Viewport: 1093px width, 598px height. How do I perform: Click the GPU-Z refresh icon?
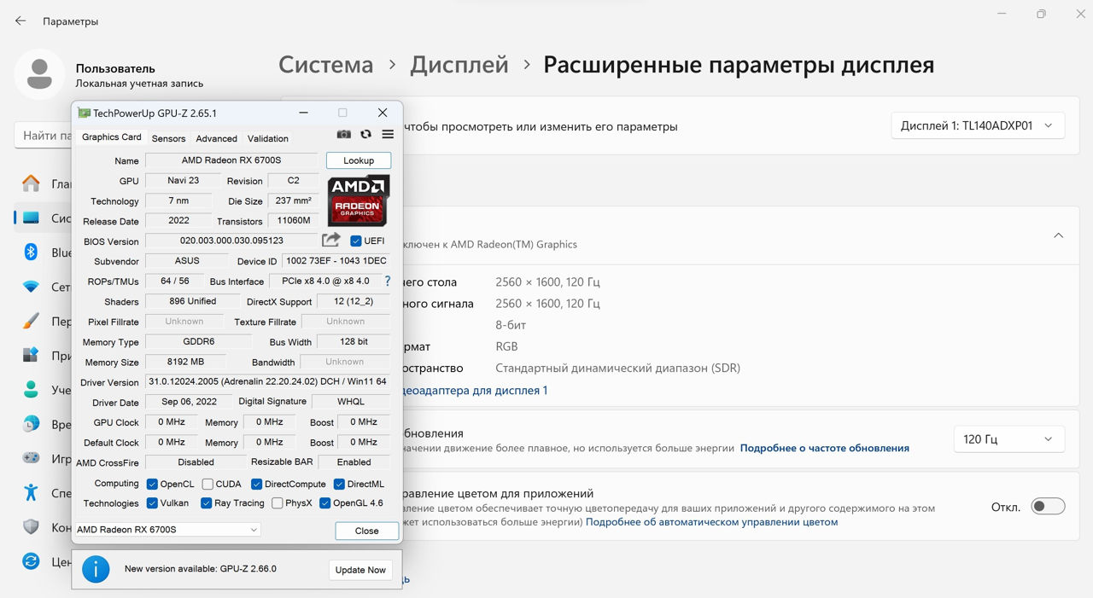365,135
